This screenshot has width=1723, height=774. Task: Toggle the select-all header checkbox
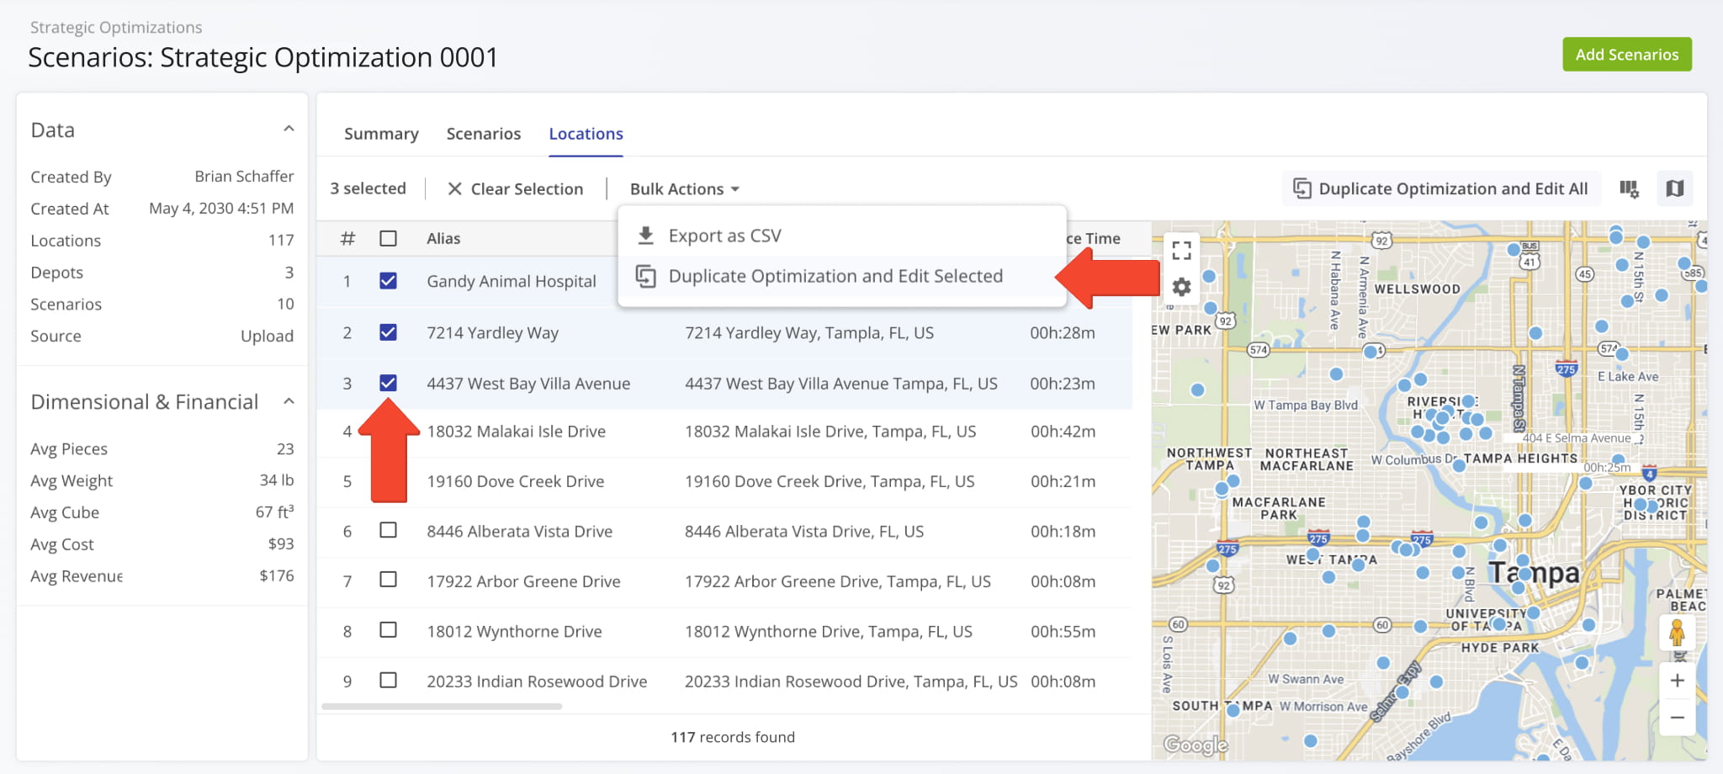[x=388, y=239]
